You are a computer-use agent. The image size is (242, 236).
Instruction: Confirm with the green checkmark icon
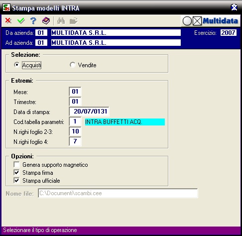coord(21,21)
